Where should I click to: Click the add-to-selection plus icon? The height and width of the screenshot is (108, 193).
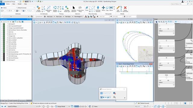[103, 97]
